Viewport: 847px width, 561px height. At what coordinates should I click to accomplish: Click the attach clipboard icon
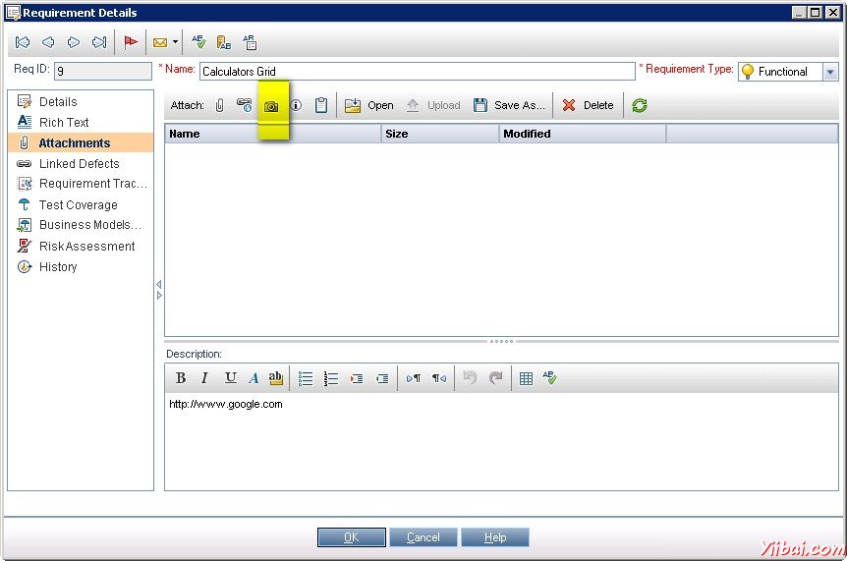coord(321,105)
